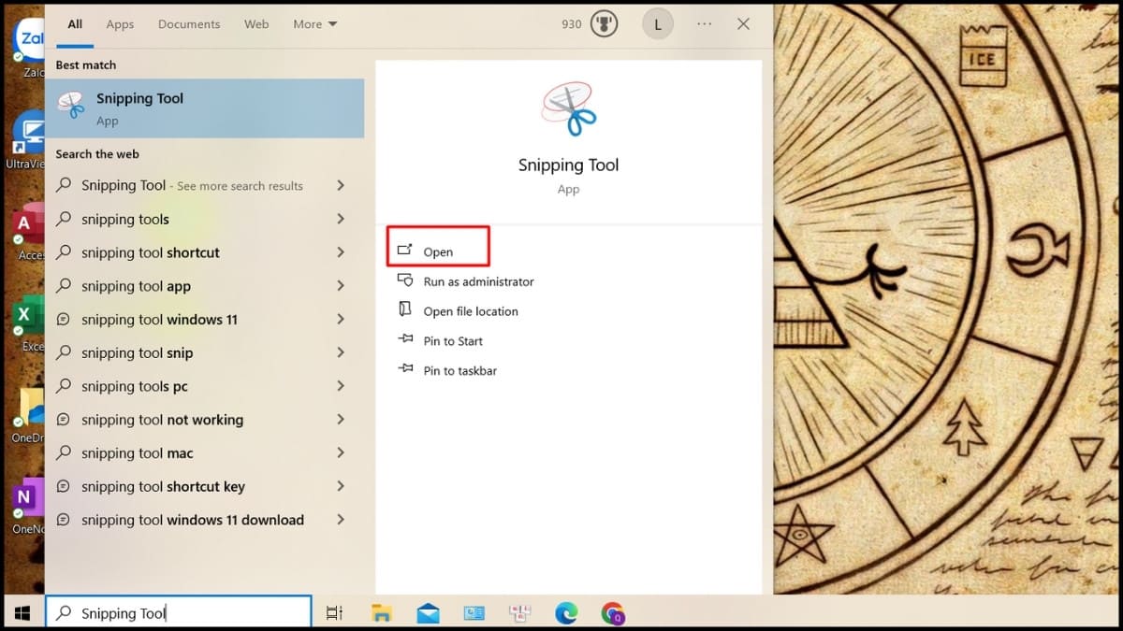Expand chevron beside 'snipping tool shortcut key'
The image size is (1123, 631).
(x=341, y=486)
